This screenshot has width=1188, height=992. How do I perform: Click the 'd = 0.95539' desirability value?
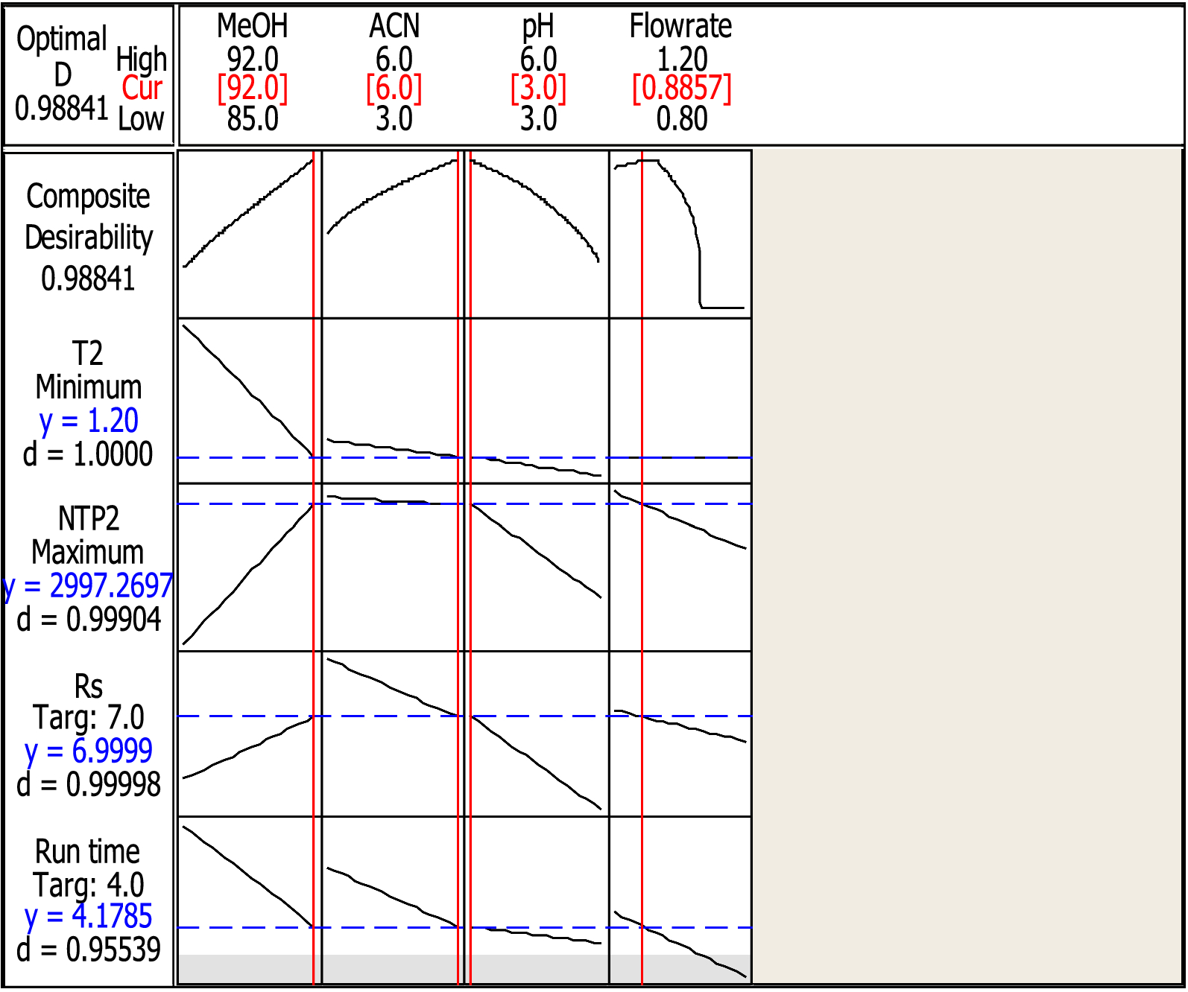[89, 950]
